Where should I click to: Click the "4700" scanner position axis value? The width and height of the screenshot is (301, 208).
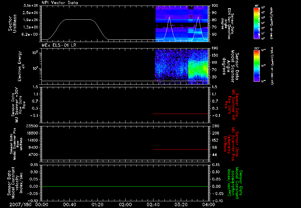34,155
